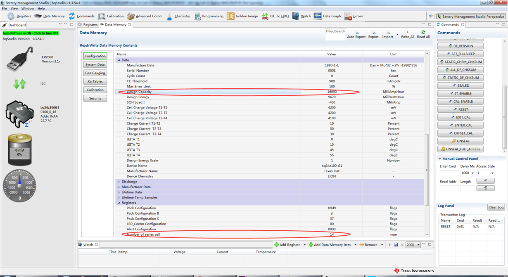Save the watch log with disk icon
Screen dimensions: 508x277
(396, 245)
